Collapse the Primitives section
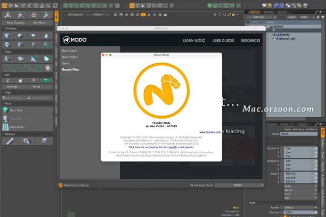This screenshot has height=217, width=326. (3, 29)
